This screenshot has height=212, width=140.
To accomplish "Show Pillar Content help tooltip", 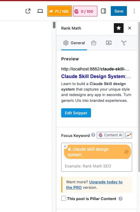I will tap(121, 199).
